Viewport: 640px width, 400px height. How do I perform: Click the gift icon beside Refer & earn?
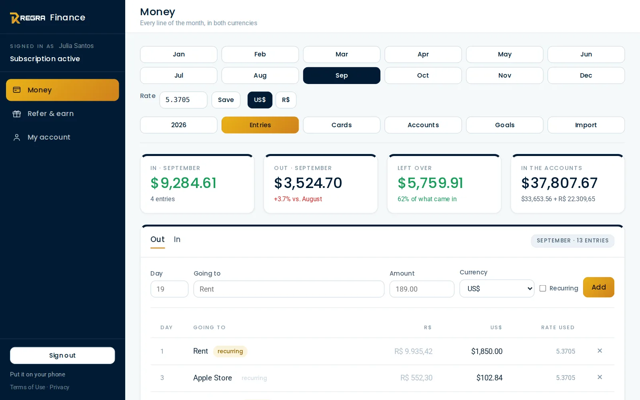point(17,114)
